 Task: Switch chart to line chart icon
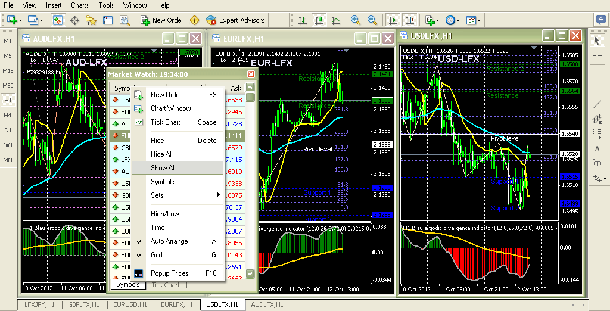click(336, 20)
